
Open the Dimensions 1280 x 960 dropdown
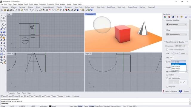181,46
